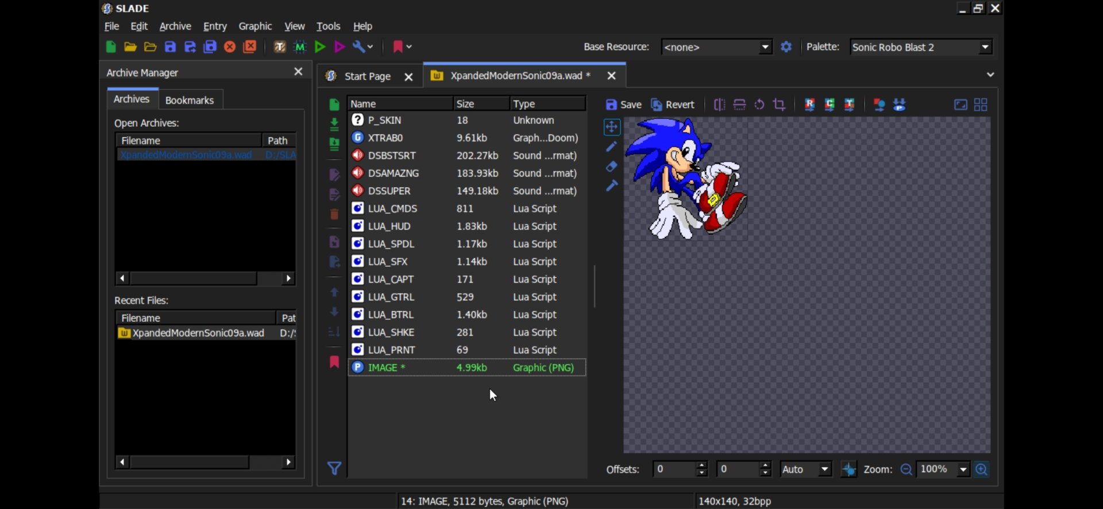Close the Archive Manager panel
Image resolution: width=1103 pixels, height=509 pixels.
tap(298, 72)
